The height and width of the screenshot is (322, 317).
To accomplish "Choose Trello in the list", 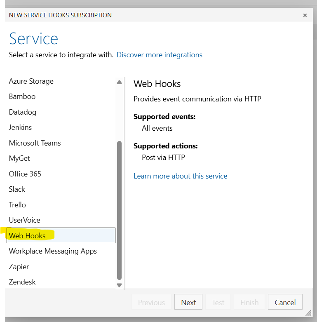I will pos(61,205).
